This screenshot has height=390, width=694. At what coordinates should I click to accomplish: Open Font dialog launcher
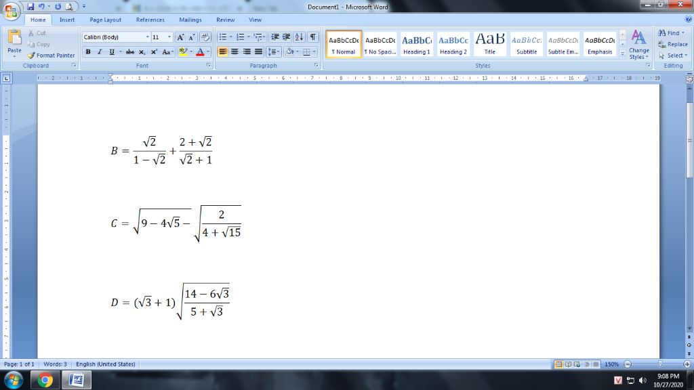209,66
